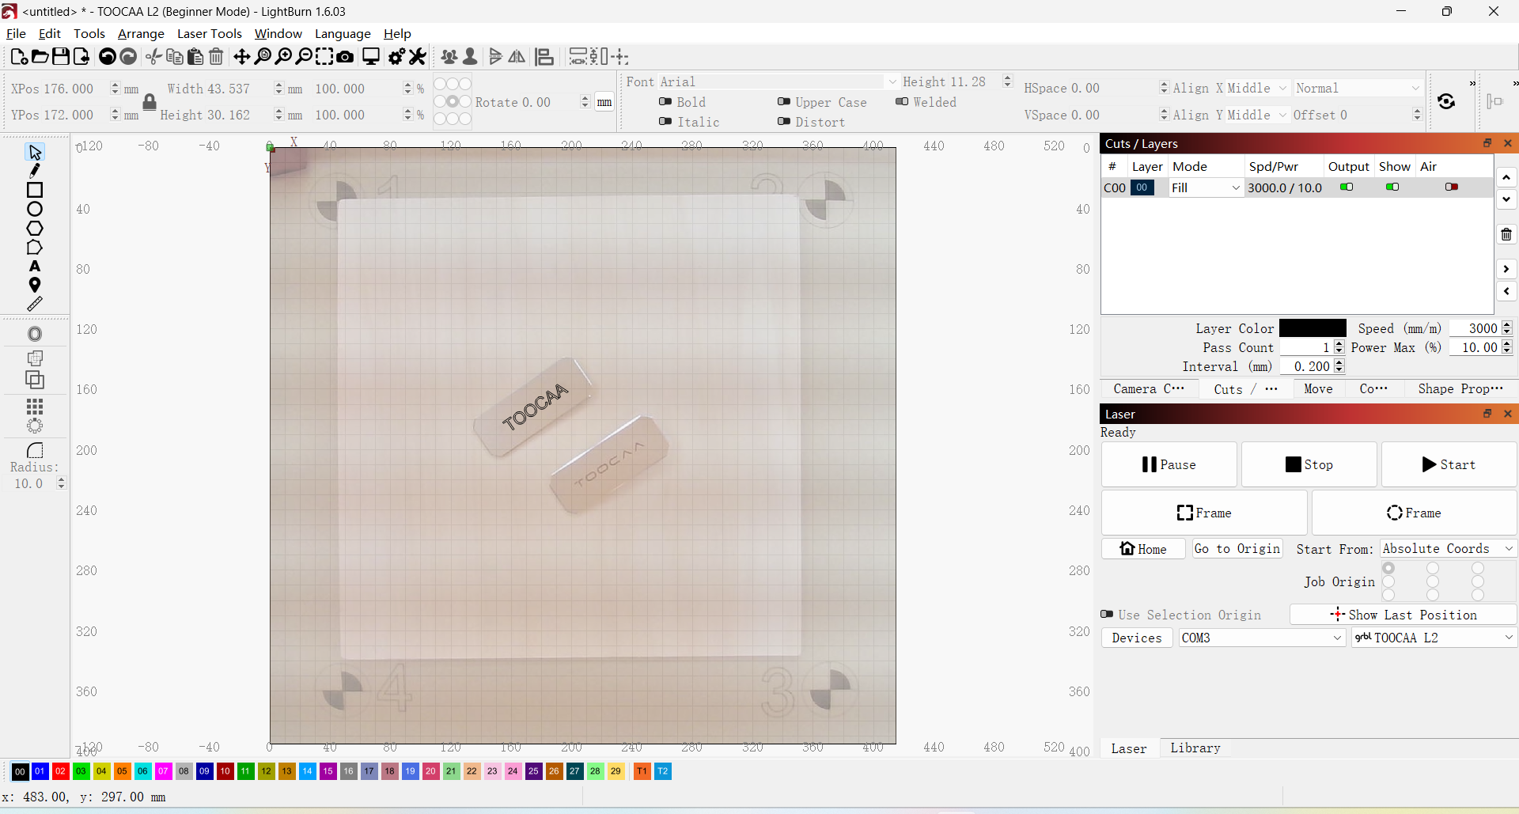Undo the last action

click(108, 57)
